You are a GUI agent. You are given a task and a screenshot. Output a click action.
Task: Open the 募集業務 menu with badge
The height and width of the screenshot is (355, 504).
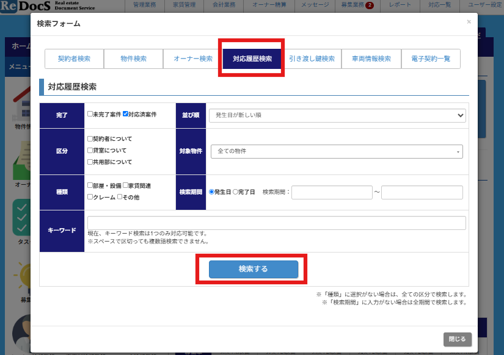pos(357,5)
